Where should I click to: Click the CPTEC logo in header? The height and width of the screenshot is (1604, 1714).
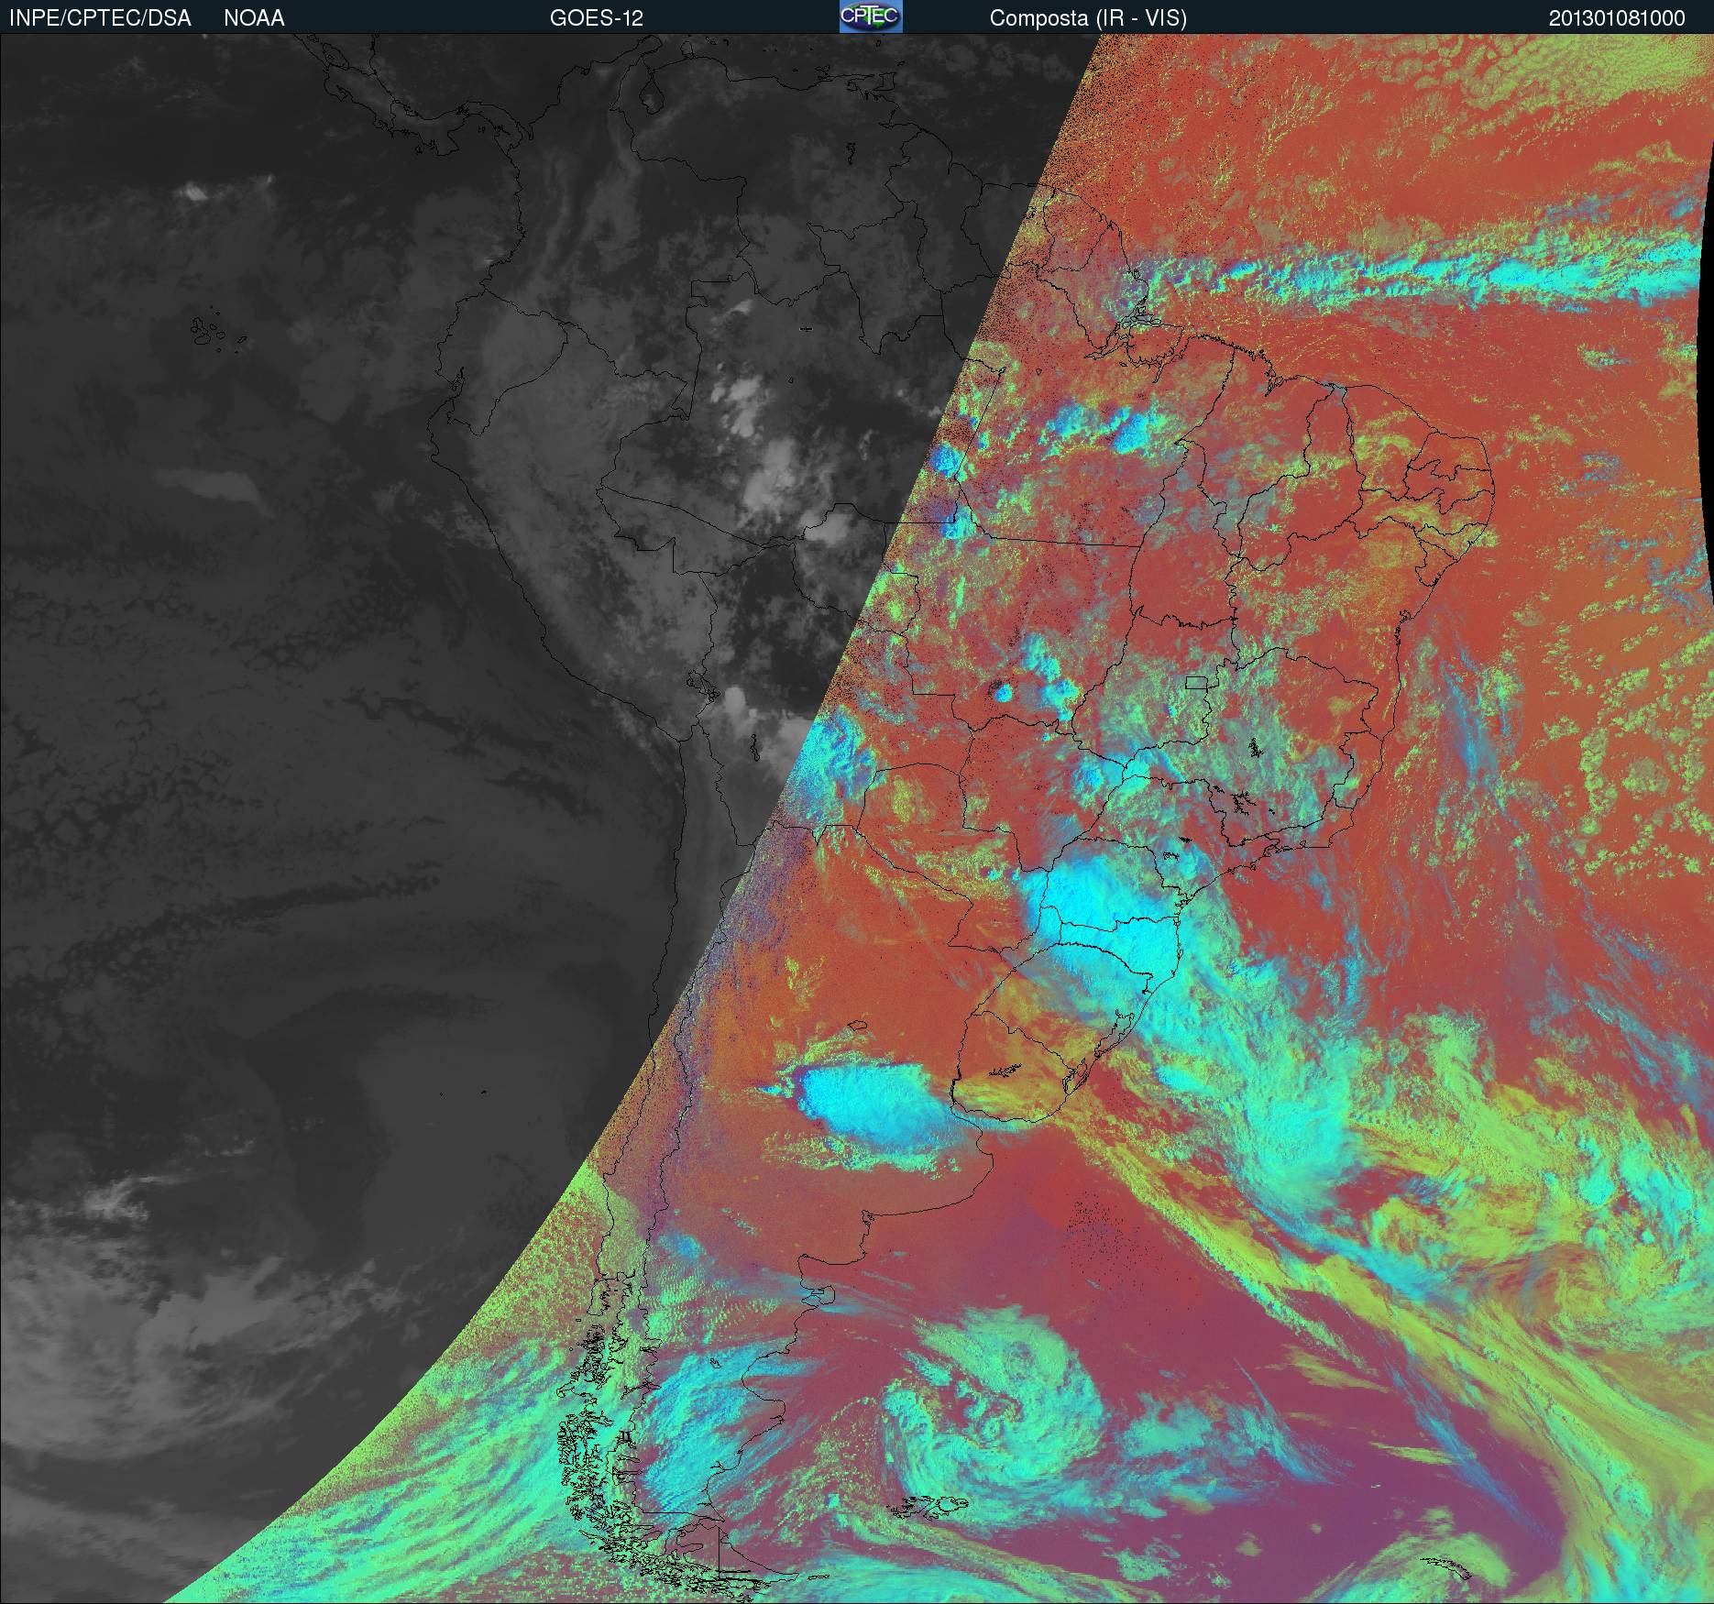(x=871, y=16)
